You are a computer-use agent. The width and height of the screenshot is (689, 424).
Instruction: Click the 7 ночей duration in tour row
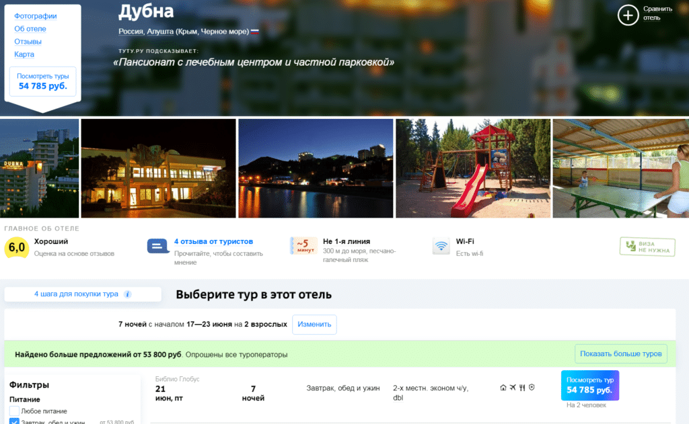pyautogui.click(x=253, y=393)
